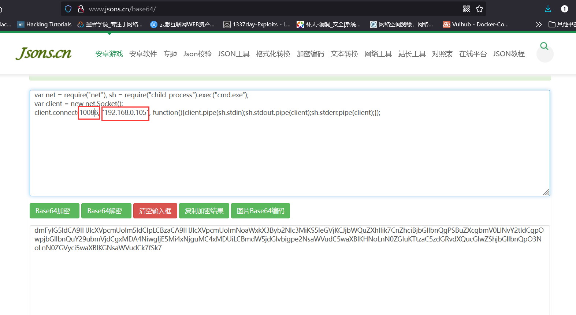Open the 文本转换 menu item

[x=344, y=54]
